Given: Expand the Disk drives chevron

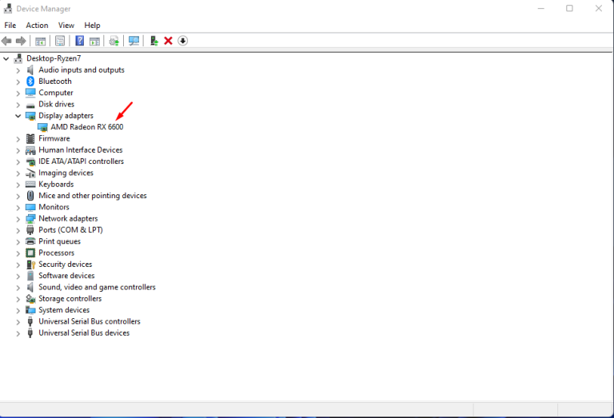Looking at the screenshot, I should (x=18, y=105).
